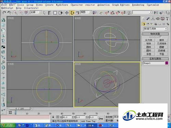171x128 pixels.
Task: Open the Display command panel
Action: (162, 19)
